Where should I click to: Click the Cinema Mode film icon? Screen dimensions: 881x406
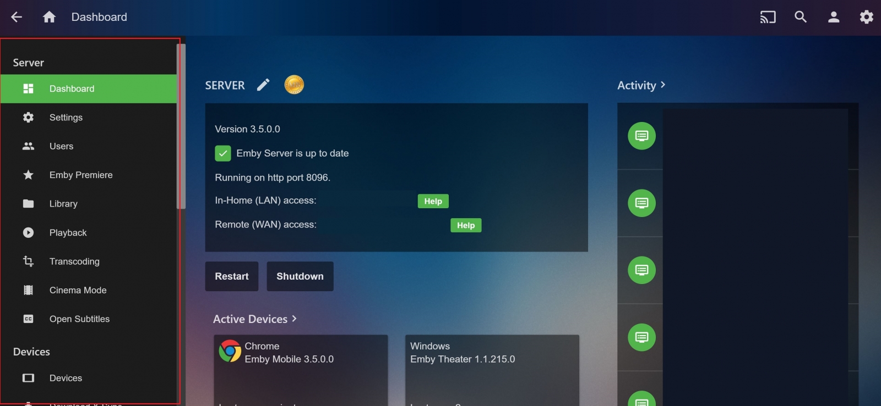tap(28, 290)
